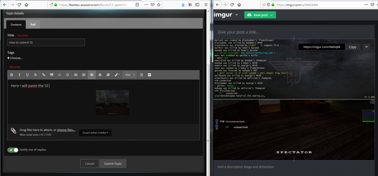This screenshot has height=176, width=378.
Task: Switch to the Content tab
Action: [x=16, y=25]
